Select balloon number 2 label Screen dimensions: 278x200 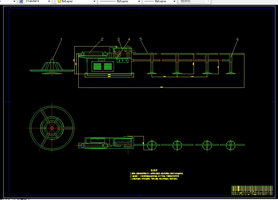[102, 39]
